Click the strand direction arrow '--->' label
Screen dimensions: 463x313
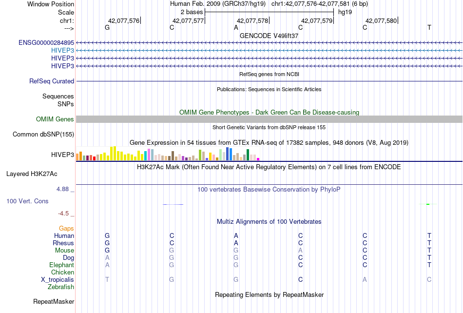click(69, 28)
